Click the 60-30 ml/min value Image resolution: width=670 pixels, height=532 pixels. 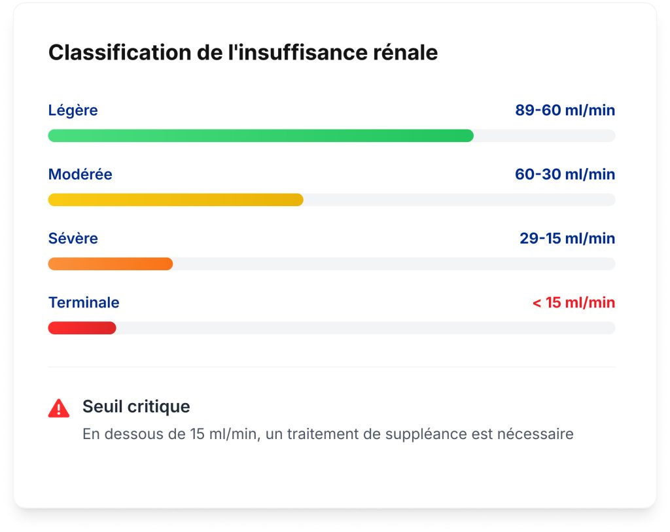[565, 174]
